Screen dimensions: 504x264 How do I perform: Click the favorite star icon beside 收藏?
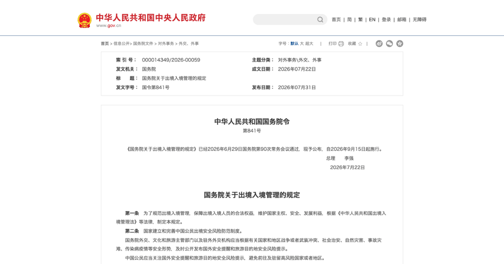pyautogui.click(x=360, y=44)
